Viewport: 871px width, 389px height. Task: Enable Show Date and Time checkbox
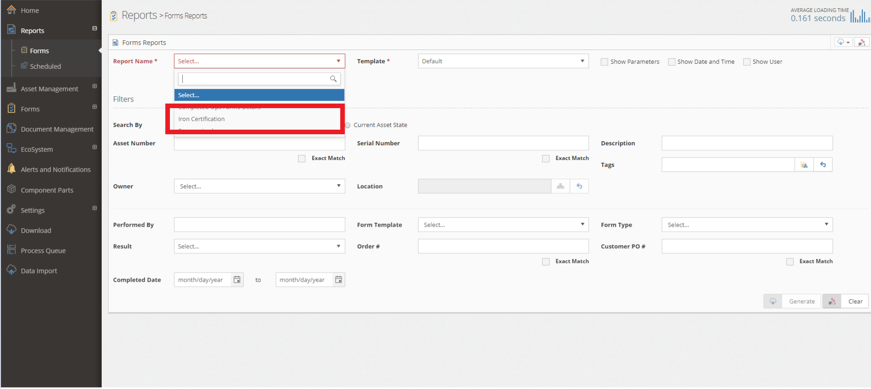coord(672,62)
